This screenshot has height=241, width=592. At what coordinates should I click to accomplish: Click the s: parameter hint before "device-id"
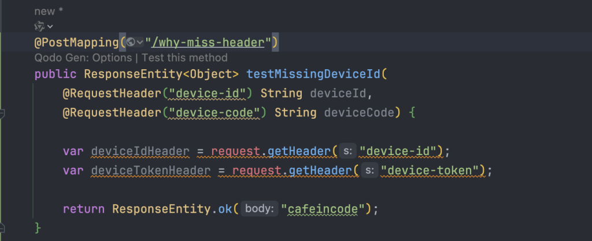[x=347, y=152]
